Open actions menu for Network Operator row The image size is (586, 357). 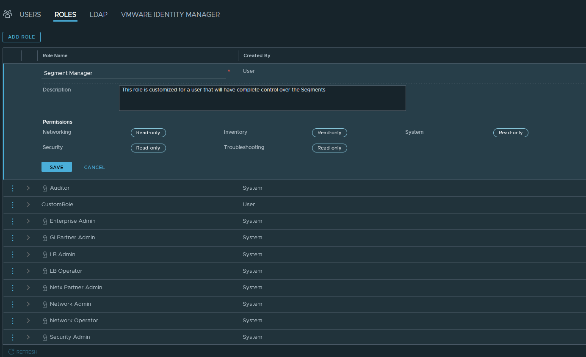13,321
